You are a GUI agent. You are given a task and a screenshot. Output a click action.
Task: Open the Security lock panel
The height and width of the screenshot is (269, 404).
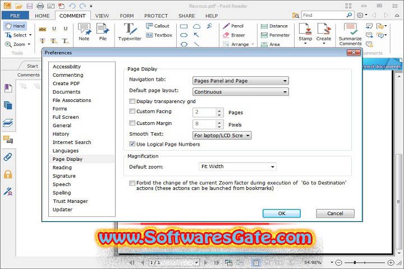(x=8, y=174)
